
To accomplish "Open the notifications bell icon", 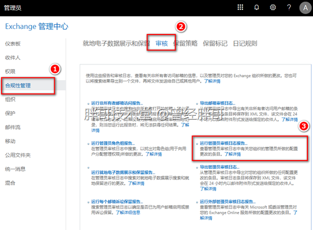I will pos(257,7).
